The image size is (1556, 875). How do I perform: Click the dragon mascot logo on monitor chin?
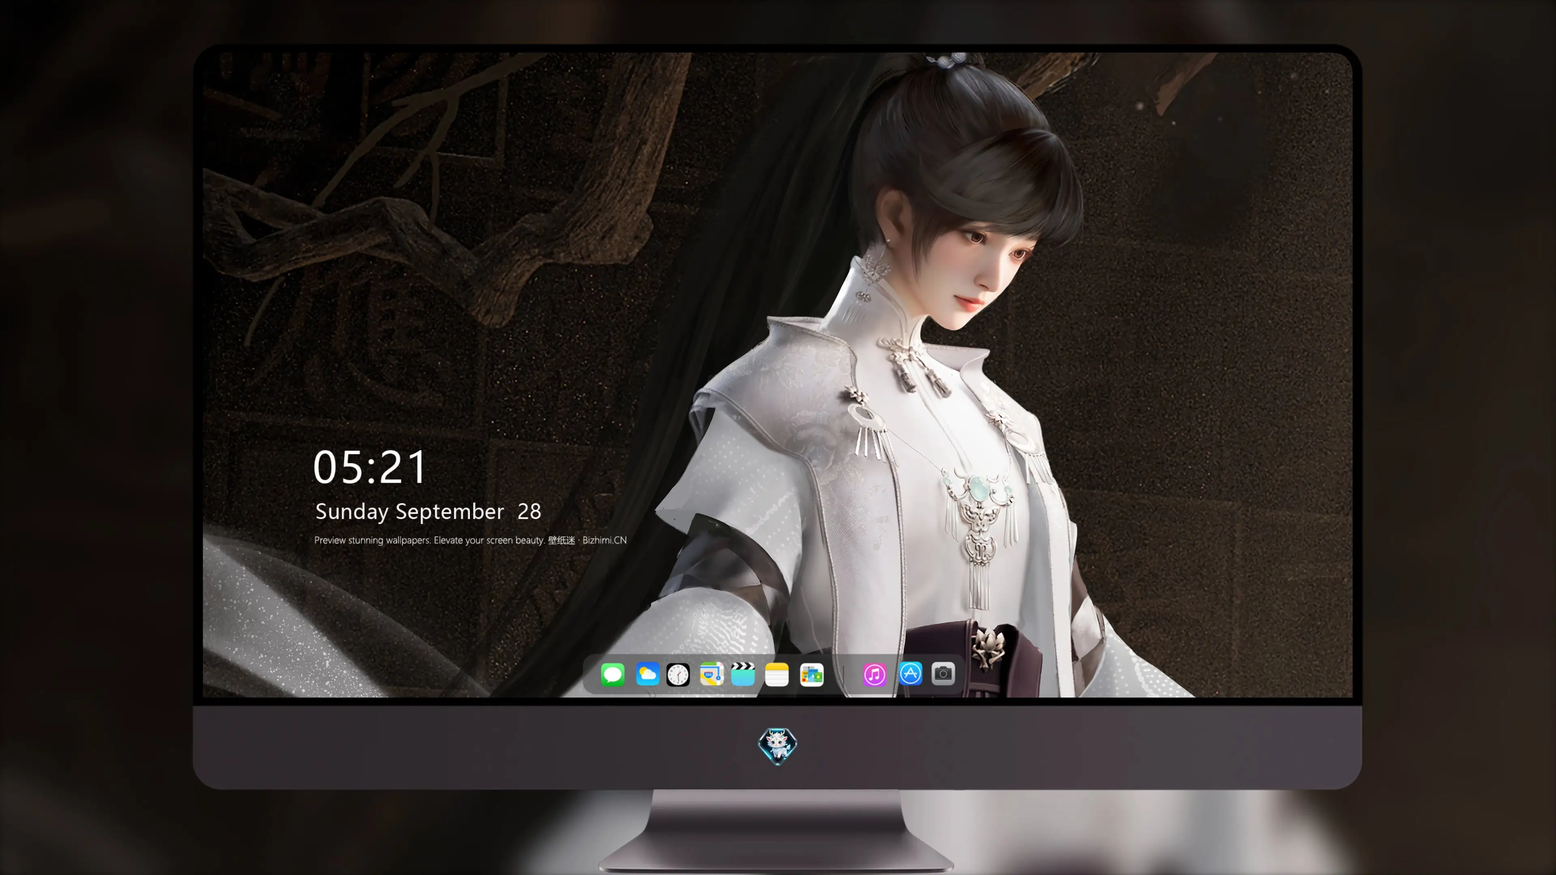pos(778,746)
